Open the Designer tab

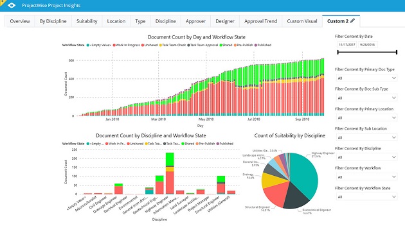pyautogui.click(x=225, y=21)
